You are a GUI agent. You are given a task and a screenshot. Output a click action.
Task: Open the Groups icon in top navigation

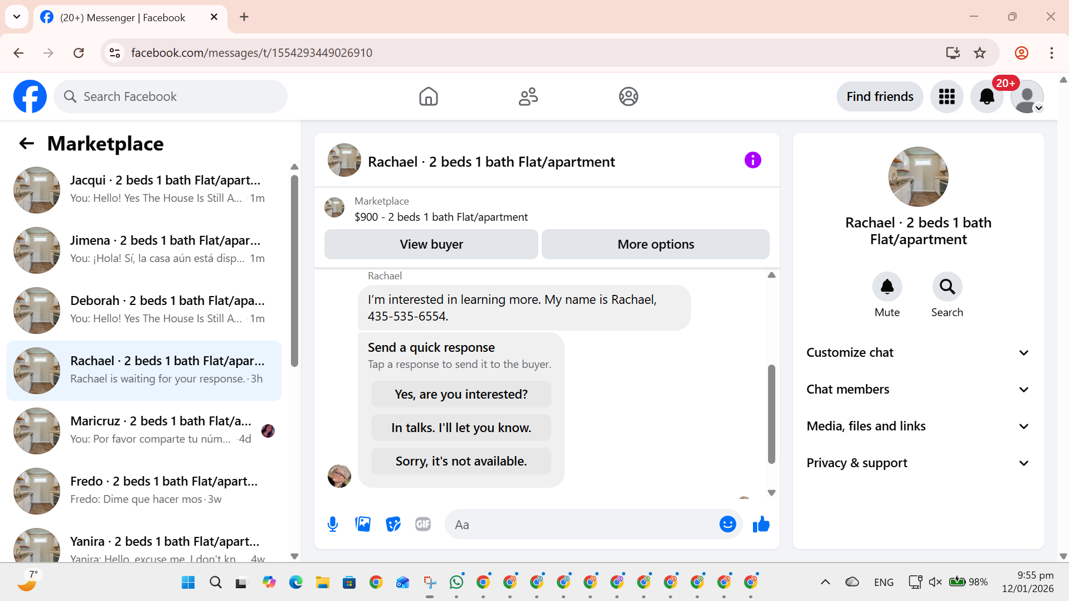click(x=628, y=96)
